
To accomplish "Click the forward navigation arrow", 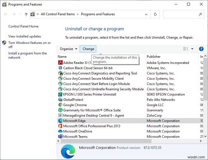I will pyautogui.click(x=14, y=14).
